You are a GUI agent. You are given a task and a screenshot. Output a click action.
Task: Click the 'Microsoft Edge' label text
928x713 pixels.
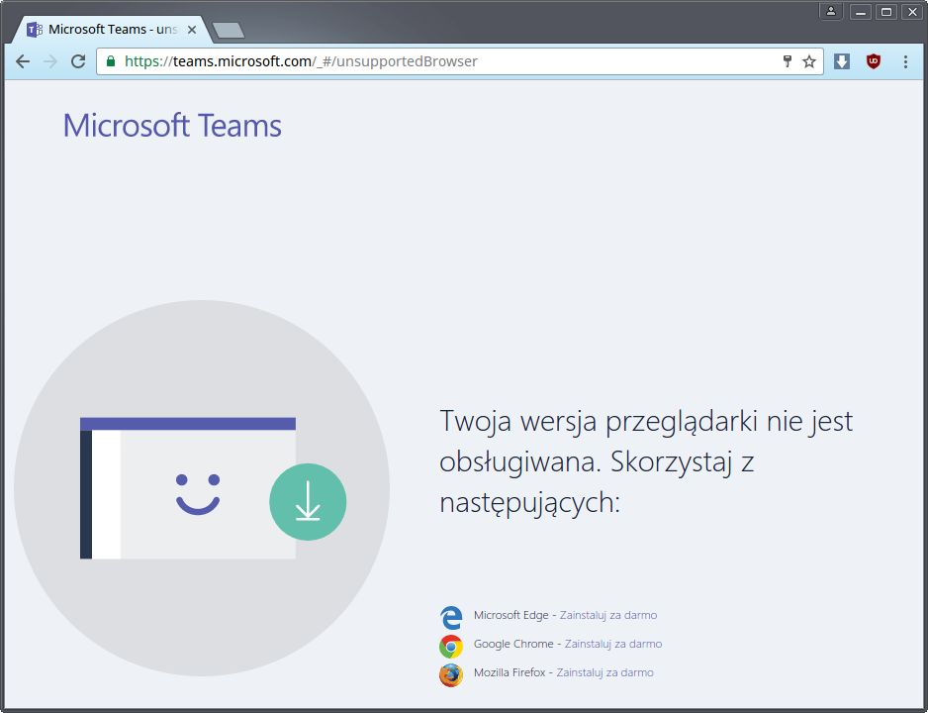[x=510, y=615]
